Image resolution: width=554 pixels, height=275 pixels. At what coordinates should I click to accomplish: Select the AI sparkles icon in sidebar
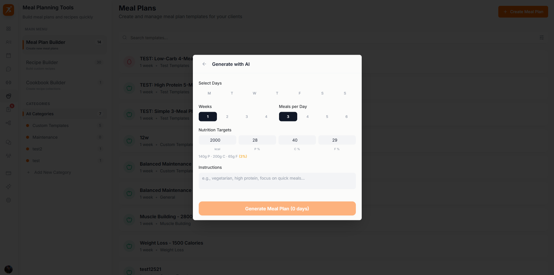pyautogui.click(x=9, y=186)
